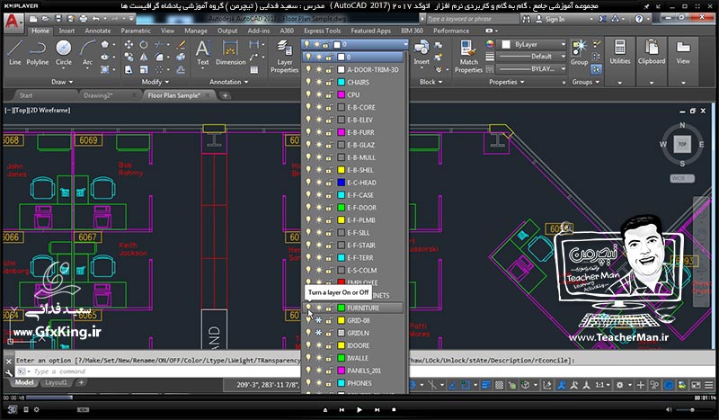Choose the Dimension tool

pyautogui.click(x=230, y=52)
